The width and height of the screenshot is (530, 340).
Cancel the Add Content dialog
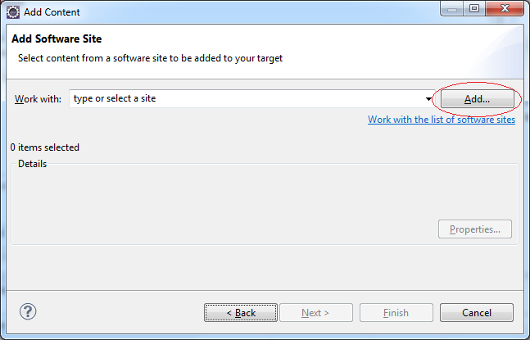(477, 313)
